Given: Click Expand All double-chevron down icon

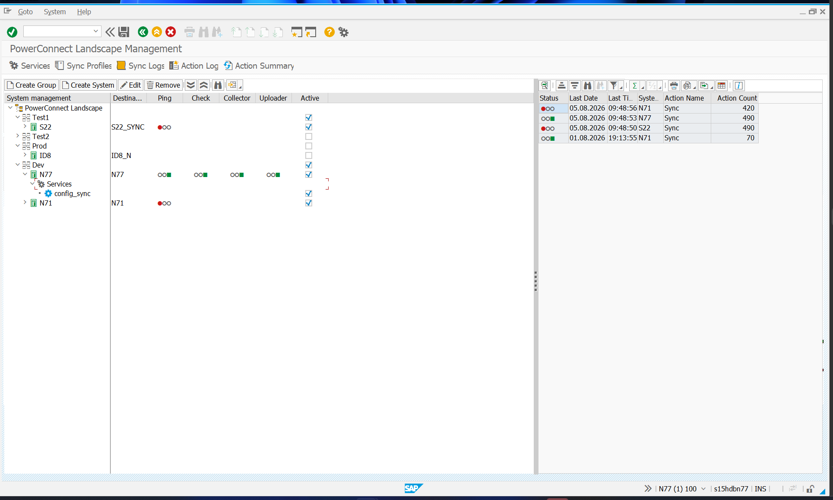Looking at the screenshot, I should pos(191,85).
